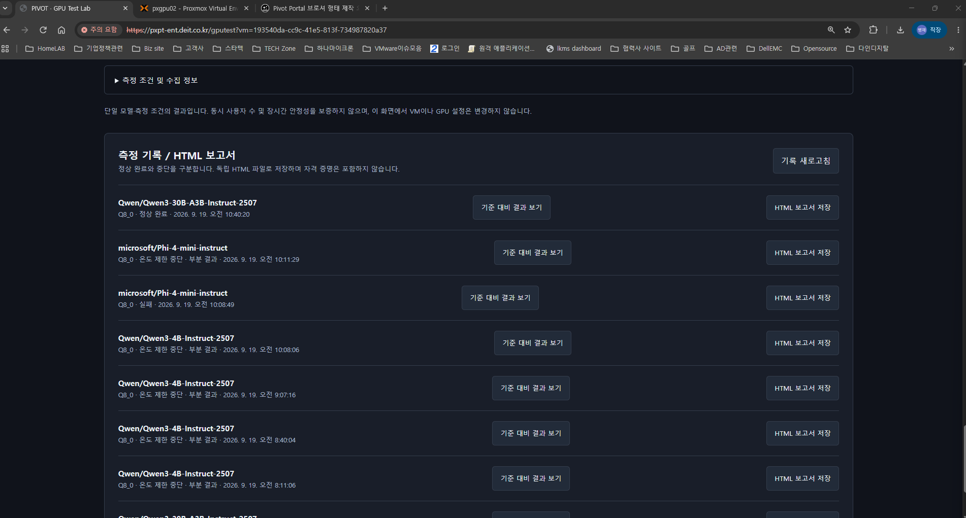The height and width of the screenshot is (518, 966).
Task: Save HTML report for Phi-4-mini 10:08:49 record
Action: [802, 298]
